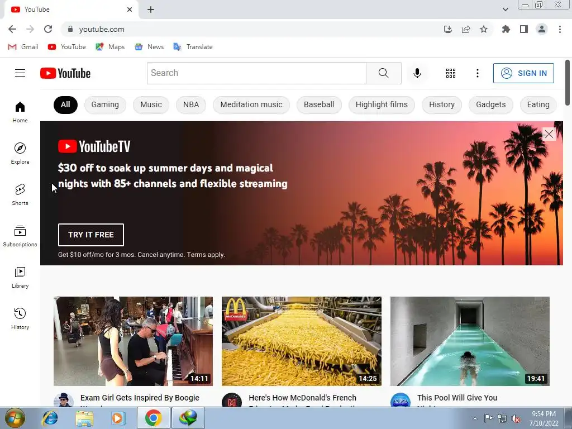572x429 pixels.
Task: Reload the page
Action: tap(48, 29)
